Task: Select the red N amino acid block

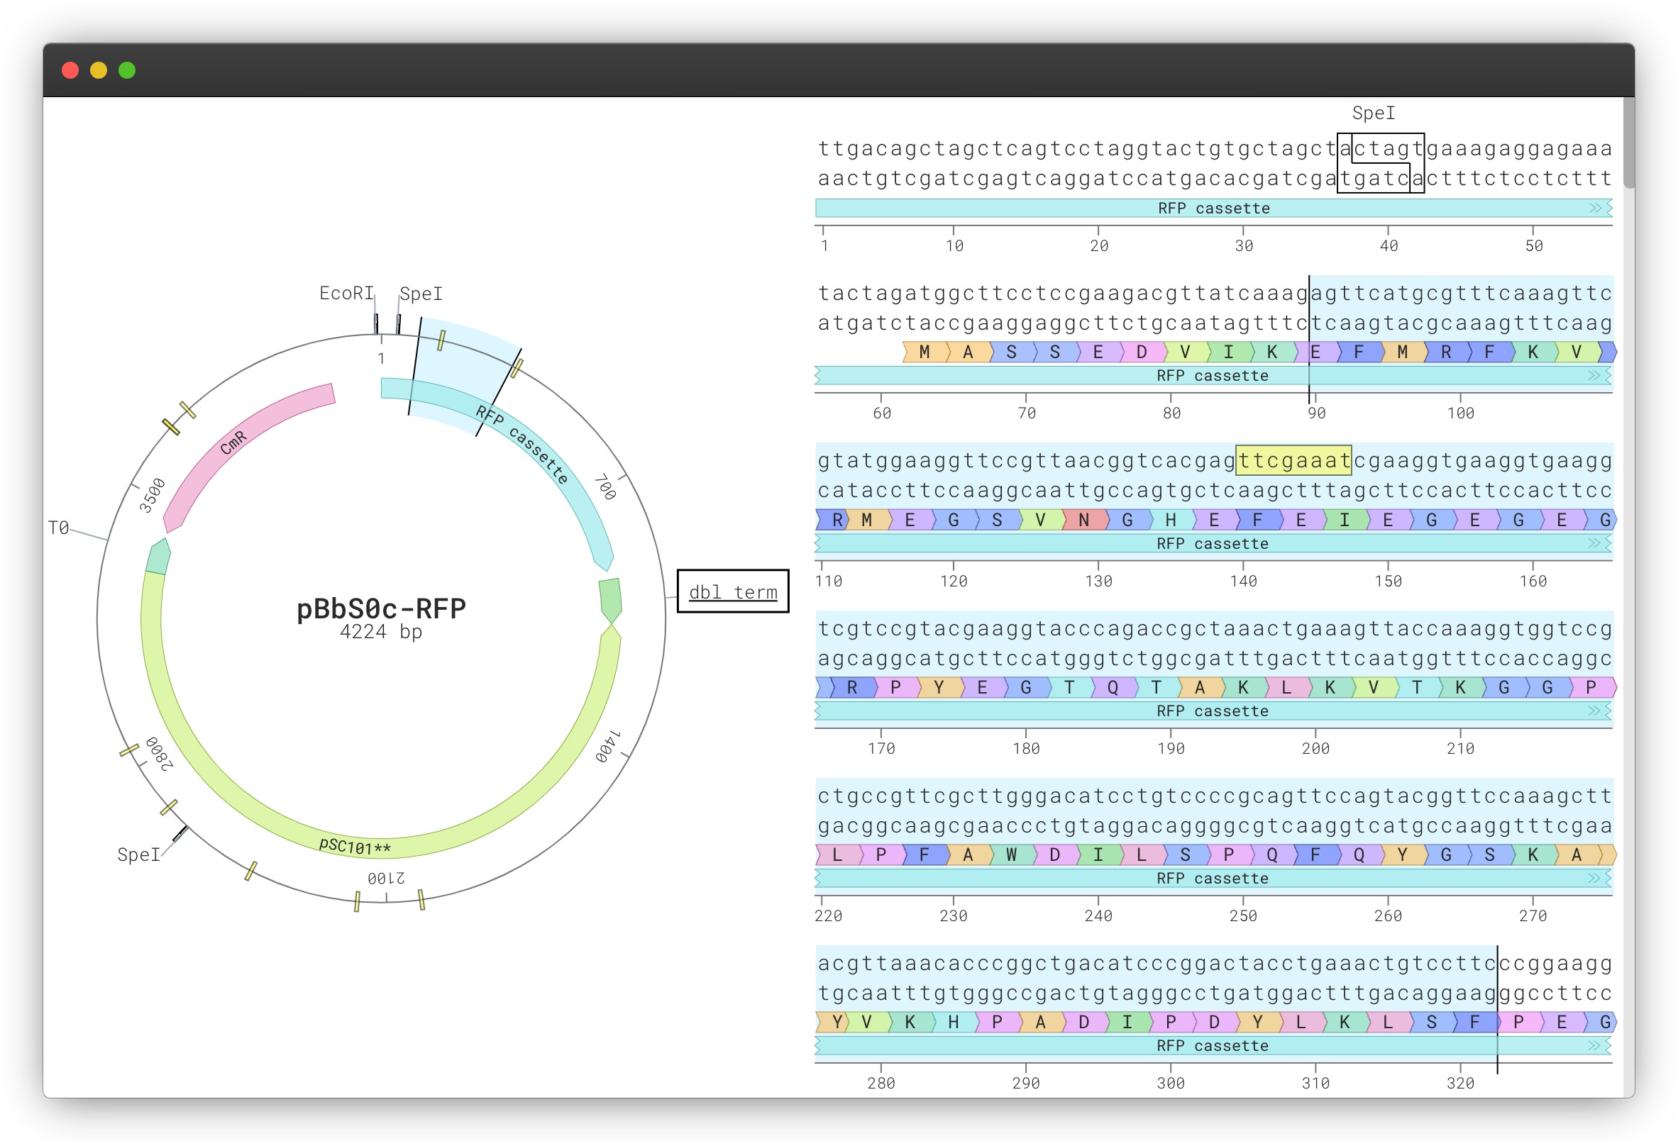Action: tap(1083, 521)
